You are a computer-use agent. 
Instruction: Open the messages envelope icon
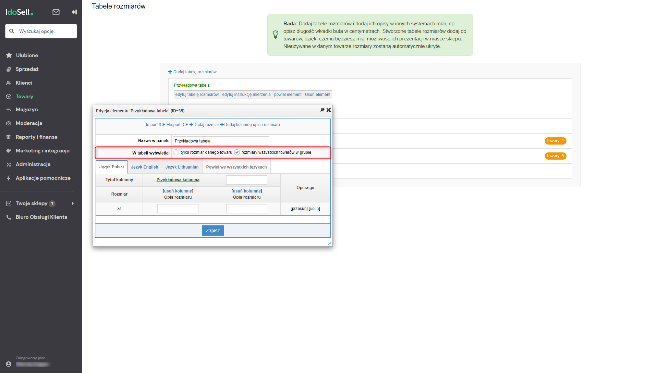pyautogui.click(x=56, y=12)
